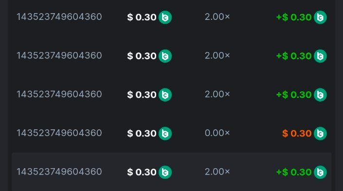
Task: Click the profit coin icon in first row
Action: [320, 17]
